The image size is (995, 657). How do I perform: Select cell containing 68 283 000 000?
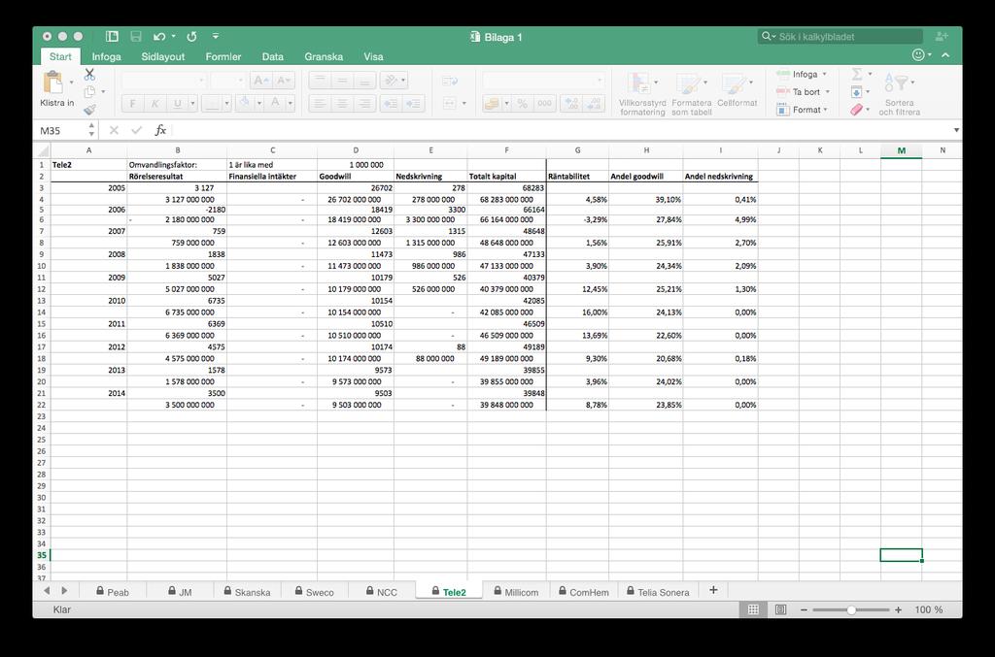pyautogui.click(x=506, y=199)
